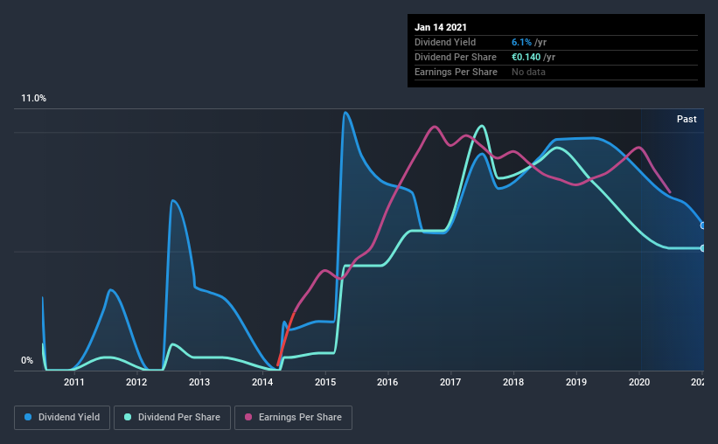This screenshot has height=444, width=718.
Task: Click the 2020 x-axis label
Action: pyautogui.click(x=639, y=382)
